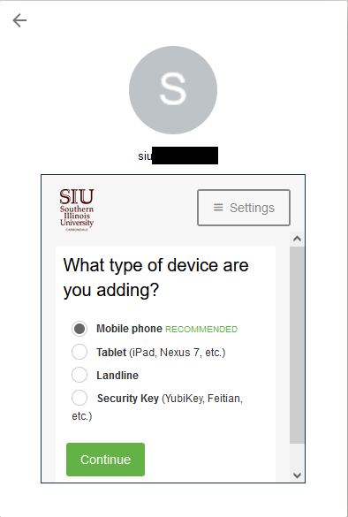Choose the Tablet radio option
This screenshot has width=348, height=517.
(x=79, y=352)
